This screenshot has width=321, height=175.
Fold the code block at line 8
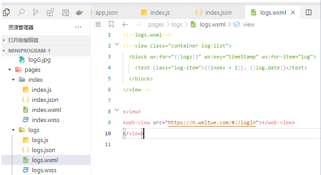pos(117,110)
